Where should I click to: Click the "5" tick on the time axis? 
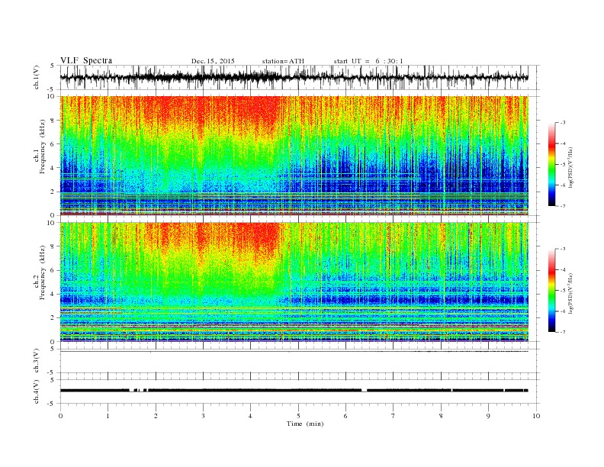(298, 416)
